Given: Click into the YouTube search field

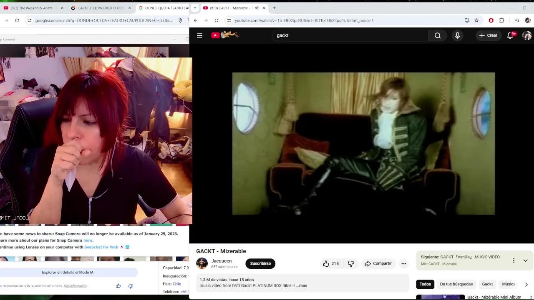Looking at the screenshot, I should pyautogui.click(x=350, y=35).
